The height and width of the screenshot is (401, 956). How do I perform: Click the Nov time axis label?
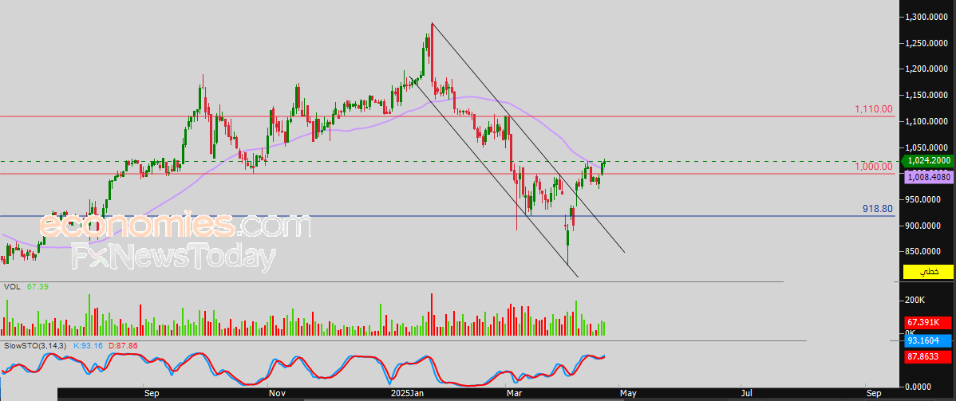click(x=278, y=394)
